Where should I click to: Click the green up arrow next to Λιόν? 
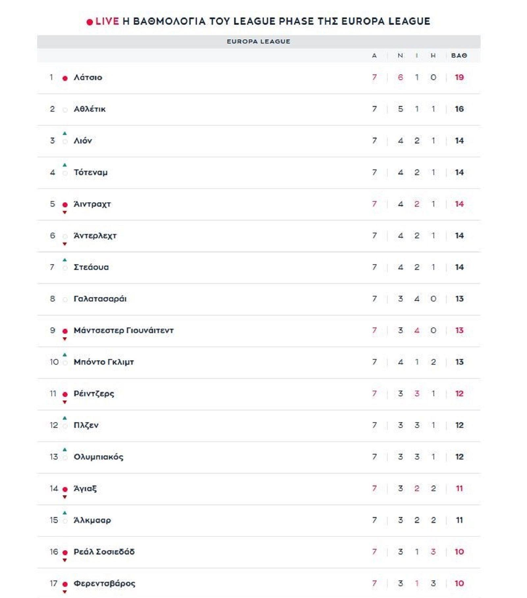[65, 133]
